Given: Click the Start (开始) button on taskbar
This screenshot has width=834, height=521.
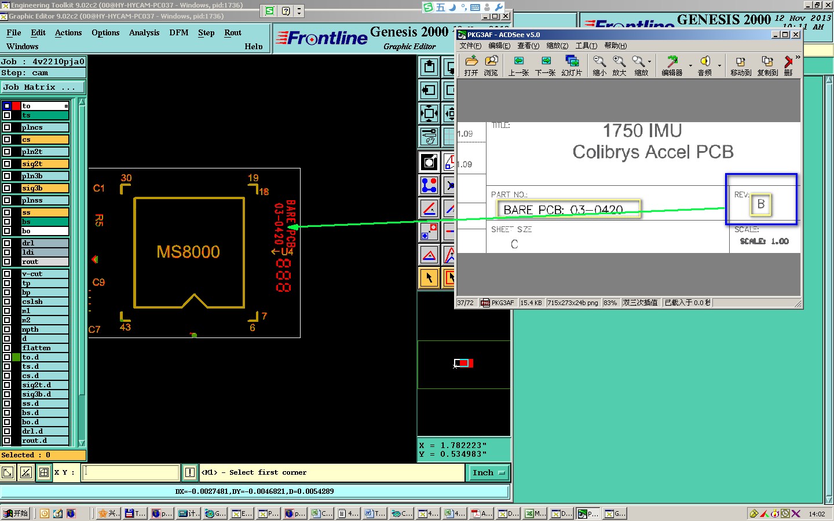Looking at the screenshot, I should click(x=16, y=513).
